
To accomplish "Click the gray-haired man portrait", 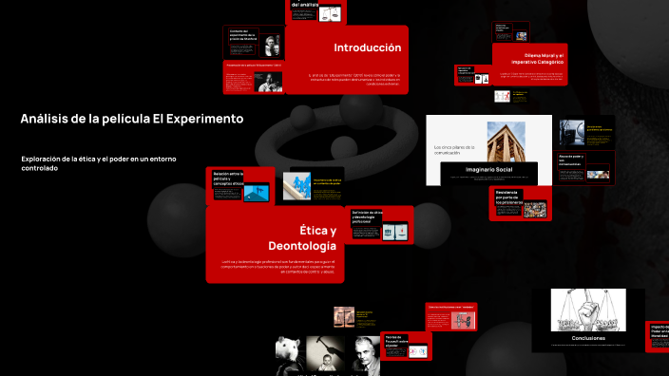I will coord(366,356).
